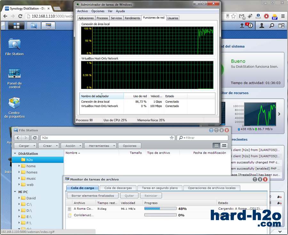The image size is (288, 235).
Task: Open File Station help button
Action: [x=211, y=130]
